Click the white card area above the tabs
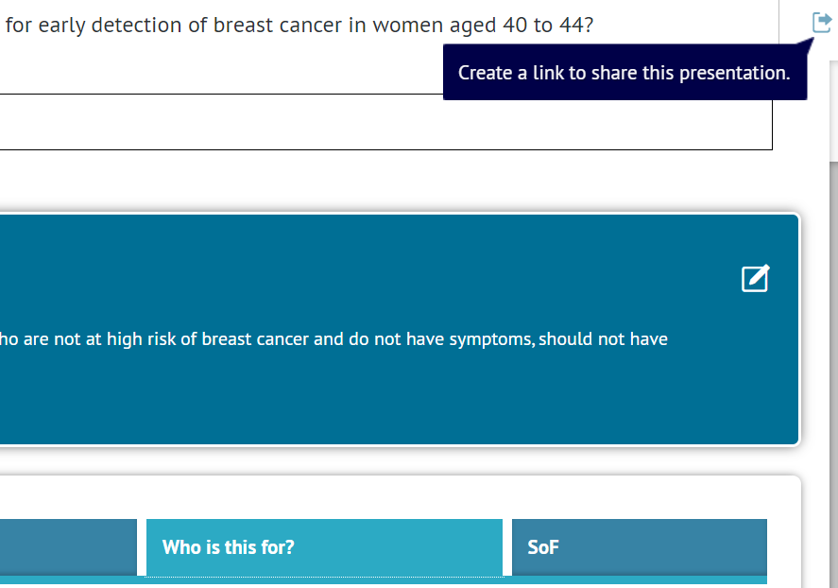The image size is (838, 588). pyautogui.click(x=378, y=496)
